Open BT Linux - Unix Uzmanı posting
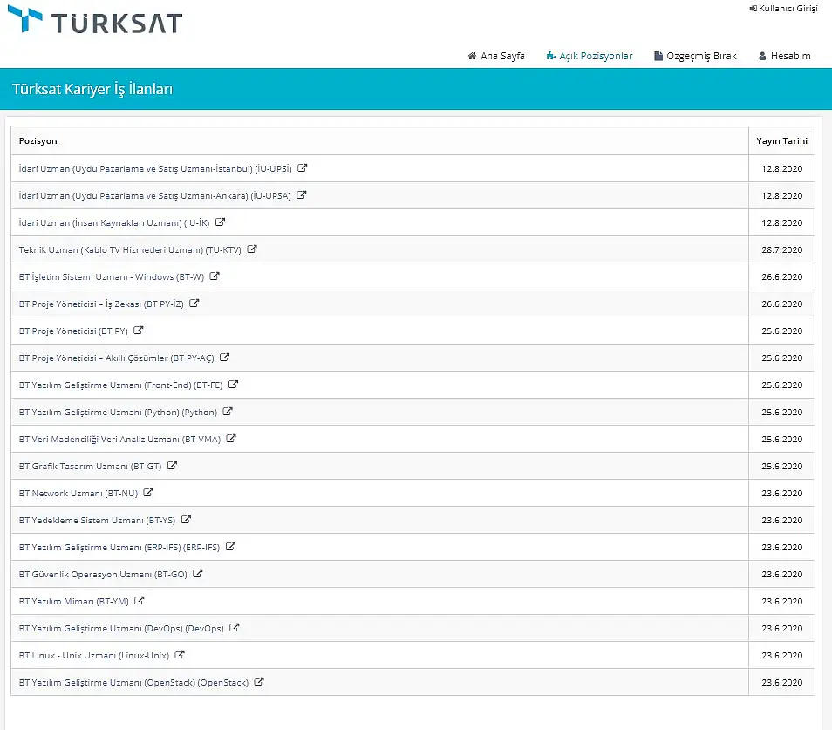Image resolution: width=832 pixels, height=730 pixels. tap(94, 656)
